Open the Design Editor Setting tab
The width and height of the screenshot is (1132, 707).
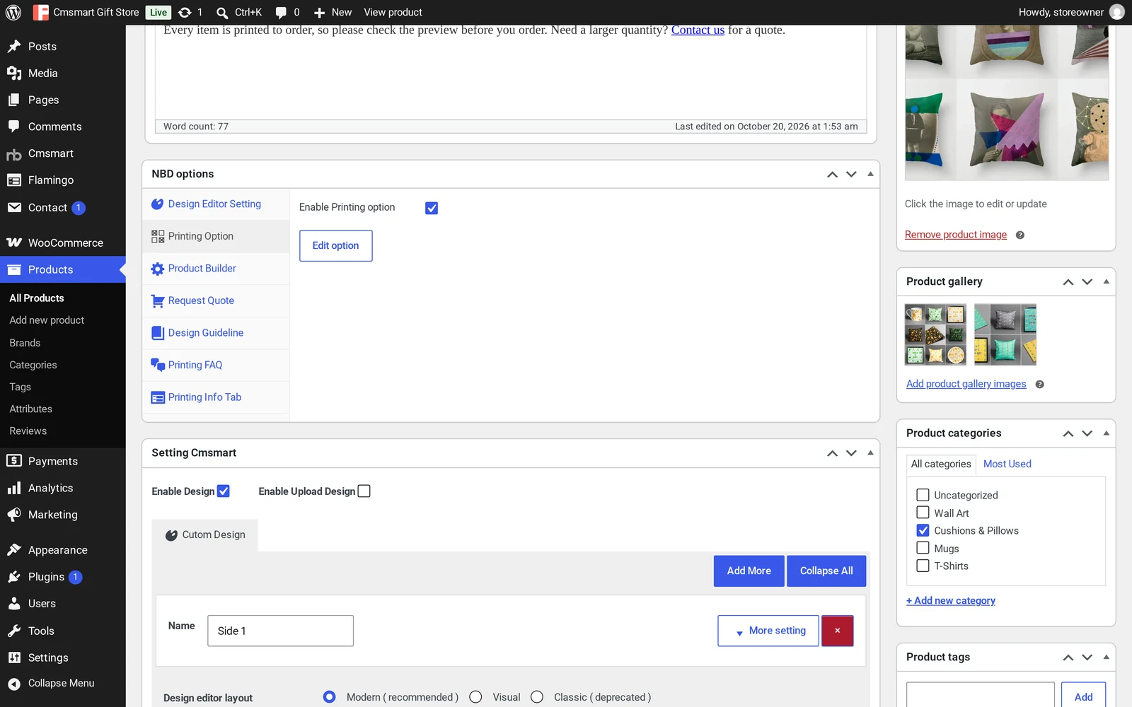(216, 204)
